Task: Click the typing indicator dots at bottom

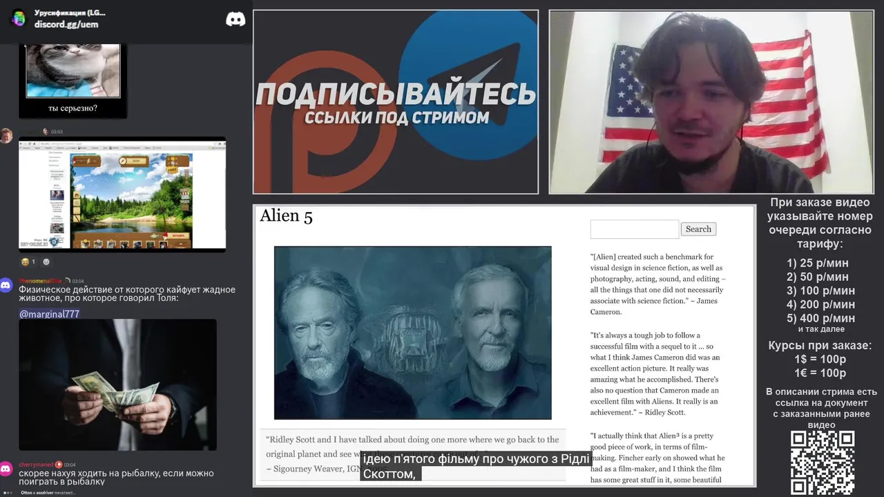Action: click(8, 493)
